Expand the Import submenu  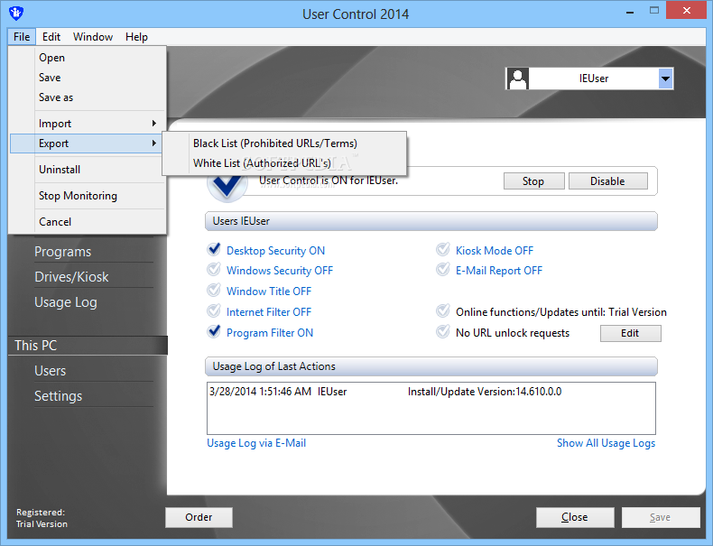coord(88,124)
